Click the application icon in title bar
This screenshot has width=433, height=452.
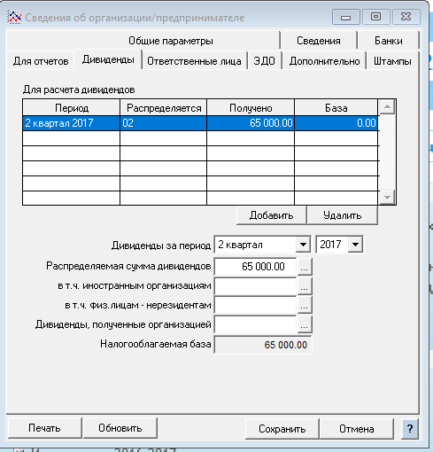point(14,17)
